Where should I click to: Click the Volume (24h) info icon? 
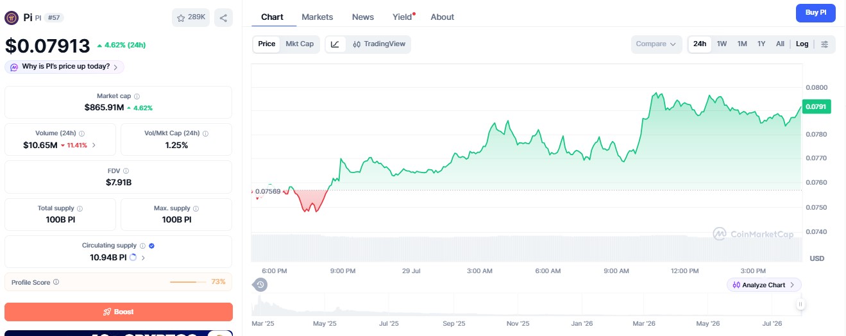[82, 133]
